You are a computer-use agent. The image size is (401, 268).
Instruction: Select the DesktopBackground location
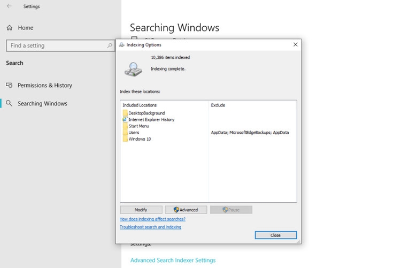coord(146,113)
